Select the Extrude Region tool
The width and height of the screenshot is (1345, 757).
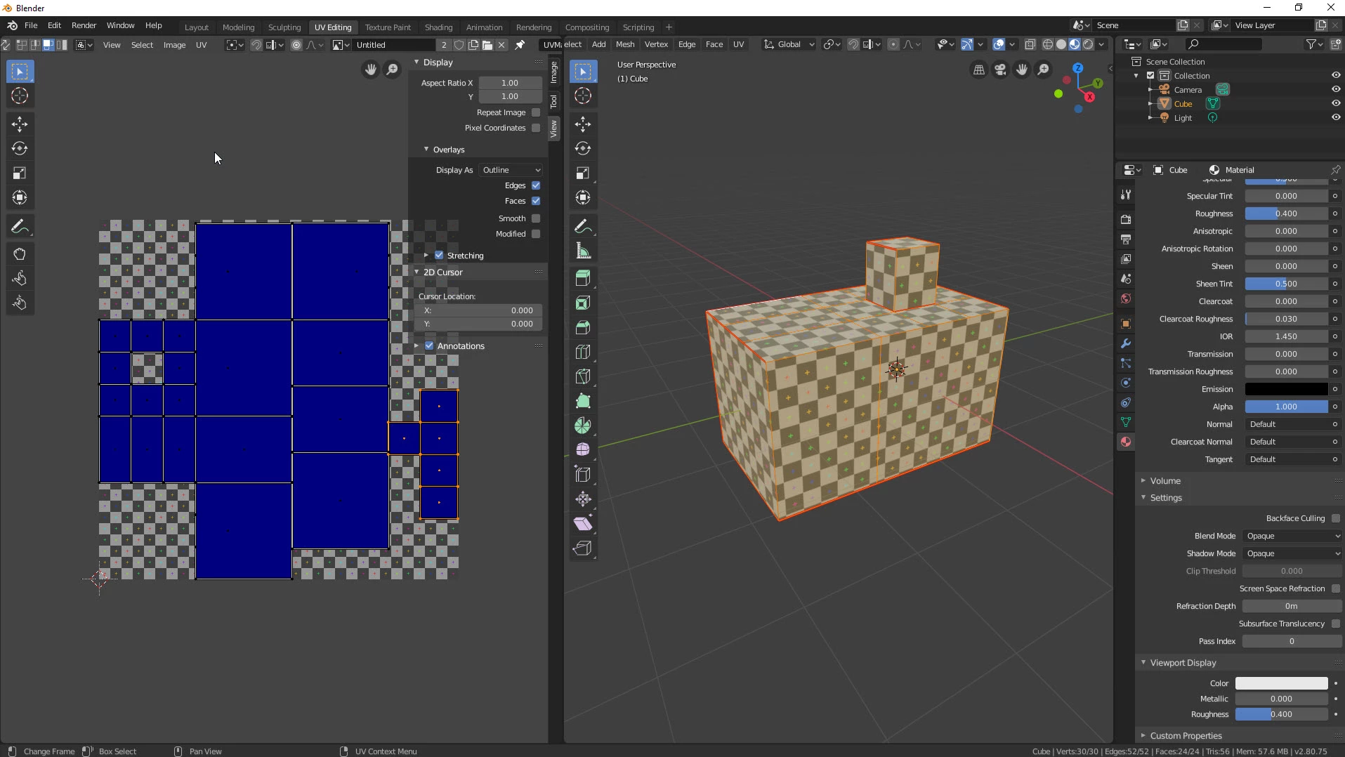tap(583, 278)
